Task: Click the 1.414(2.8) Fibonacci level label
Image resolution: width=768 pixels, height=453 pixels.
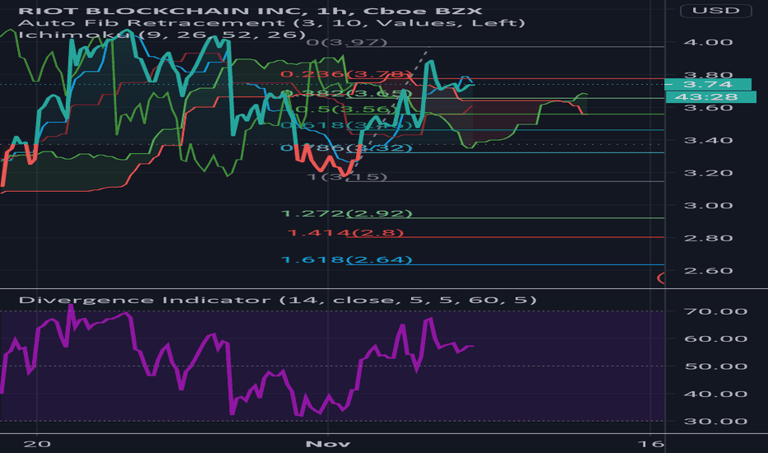Action: click(346, 232)
